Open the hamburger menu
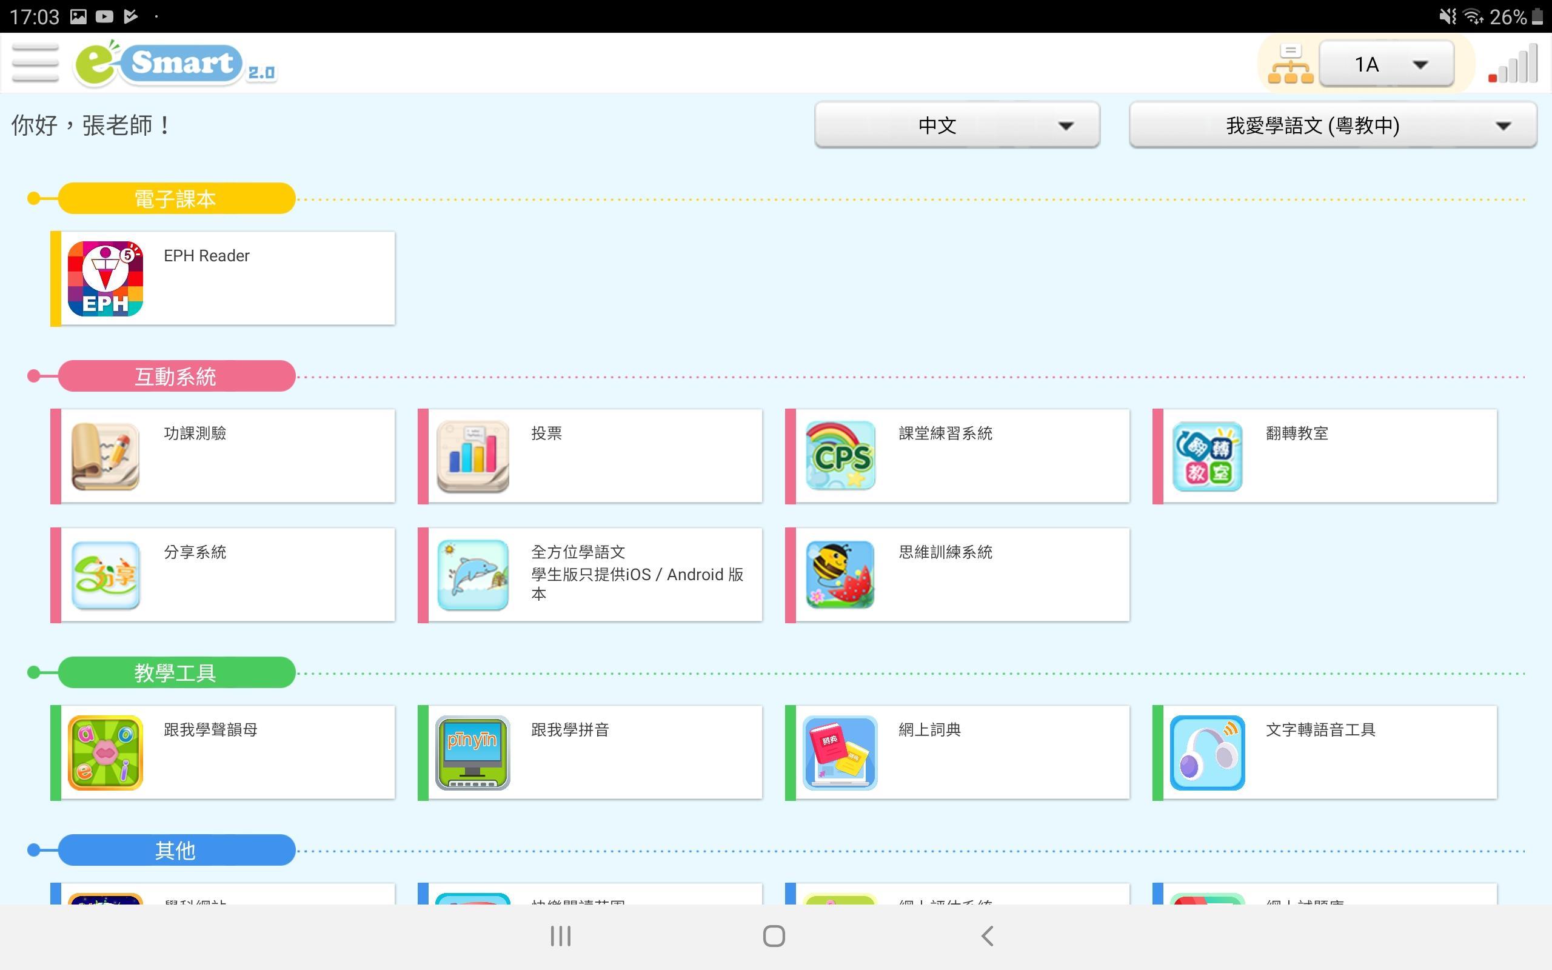1552x970 pixels. 35,63
